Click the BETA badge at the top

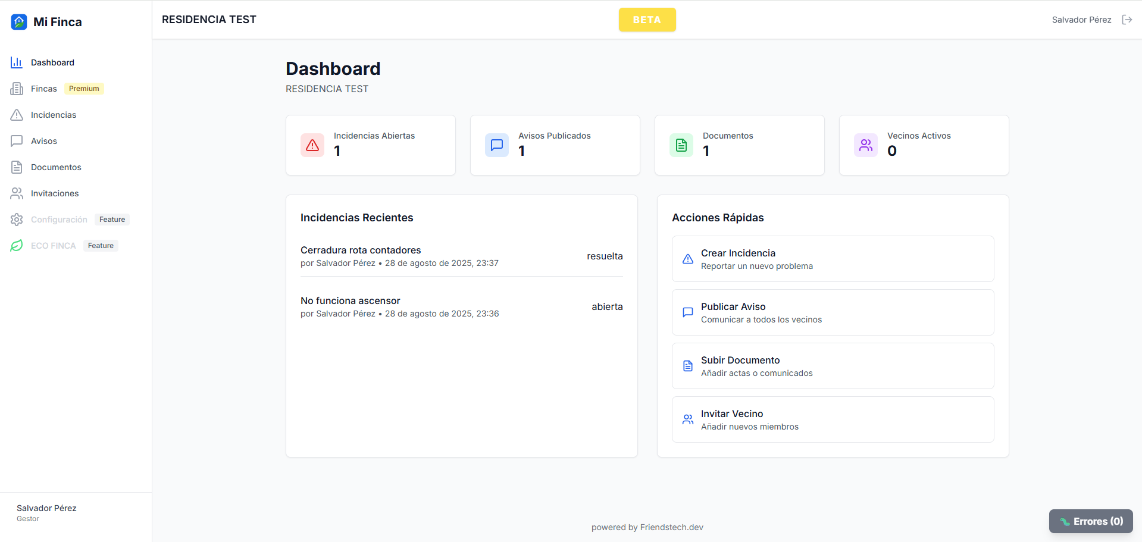(647, 19)
